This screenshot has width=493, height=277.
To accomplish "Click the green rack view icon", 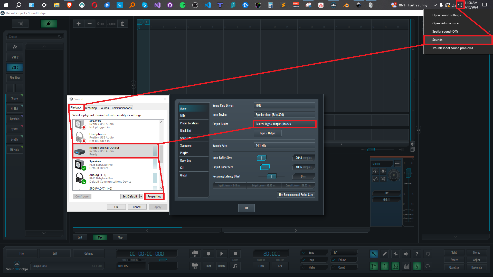I will pyautogui.click(x=417, y=266).
